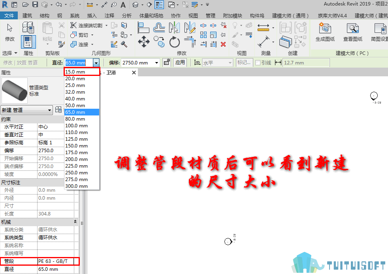Click the Text tool A icon
The height and width of the screenshot is (274, 388).
tap(123, 5)
